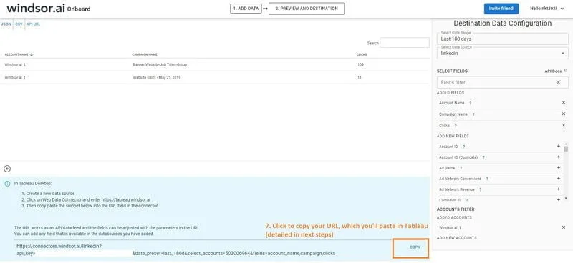Remove the Campaign Name added field
This screenshot has height=263, width=573.
(564, 114)
